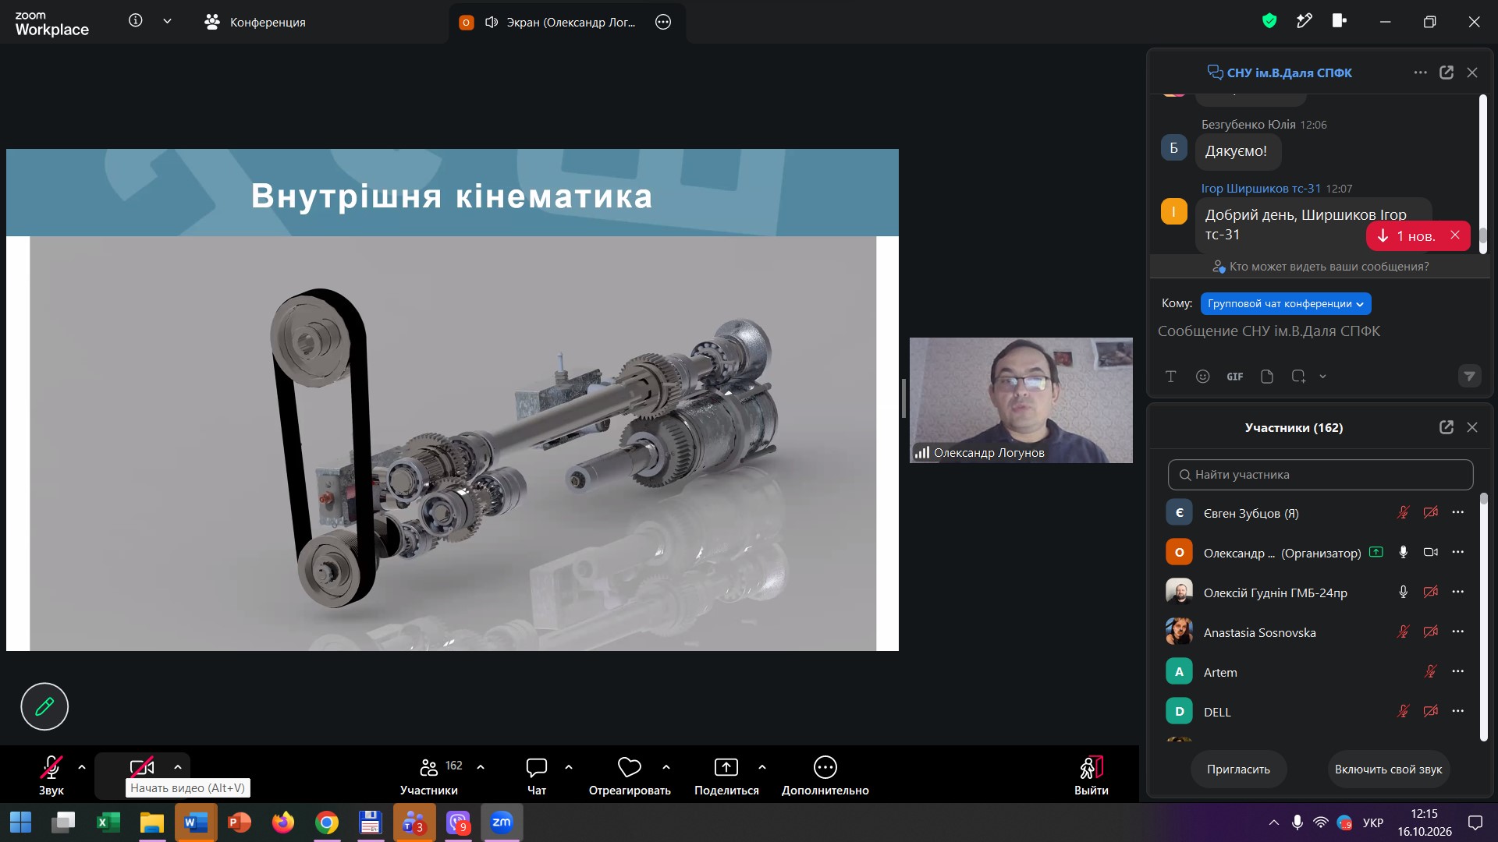Send chat message with arrow icon

tap(1469, 377)
